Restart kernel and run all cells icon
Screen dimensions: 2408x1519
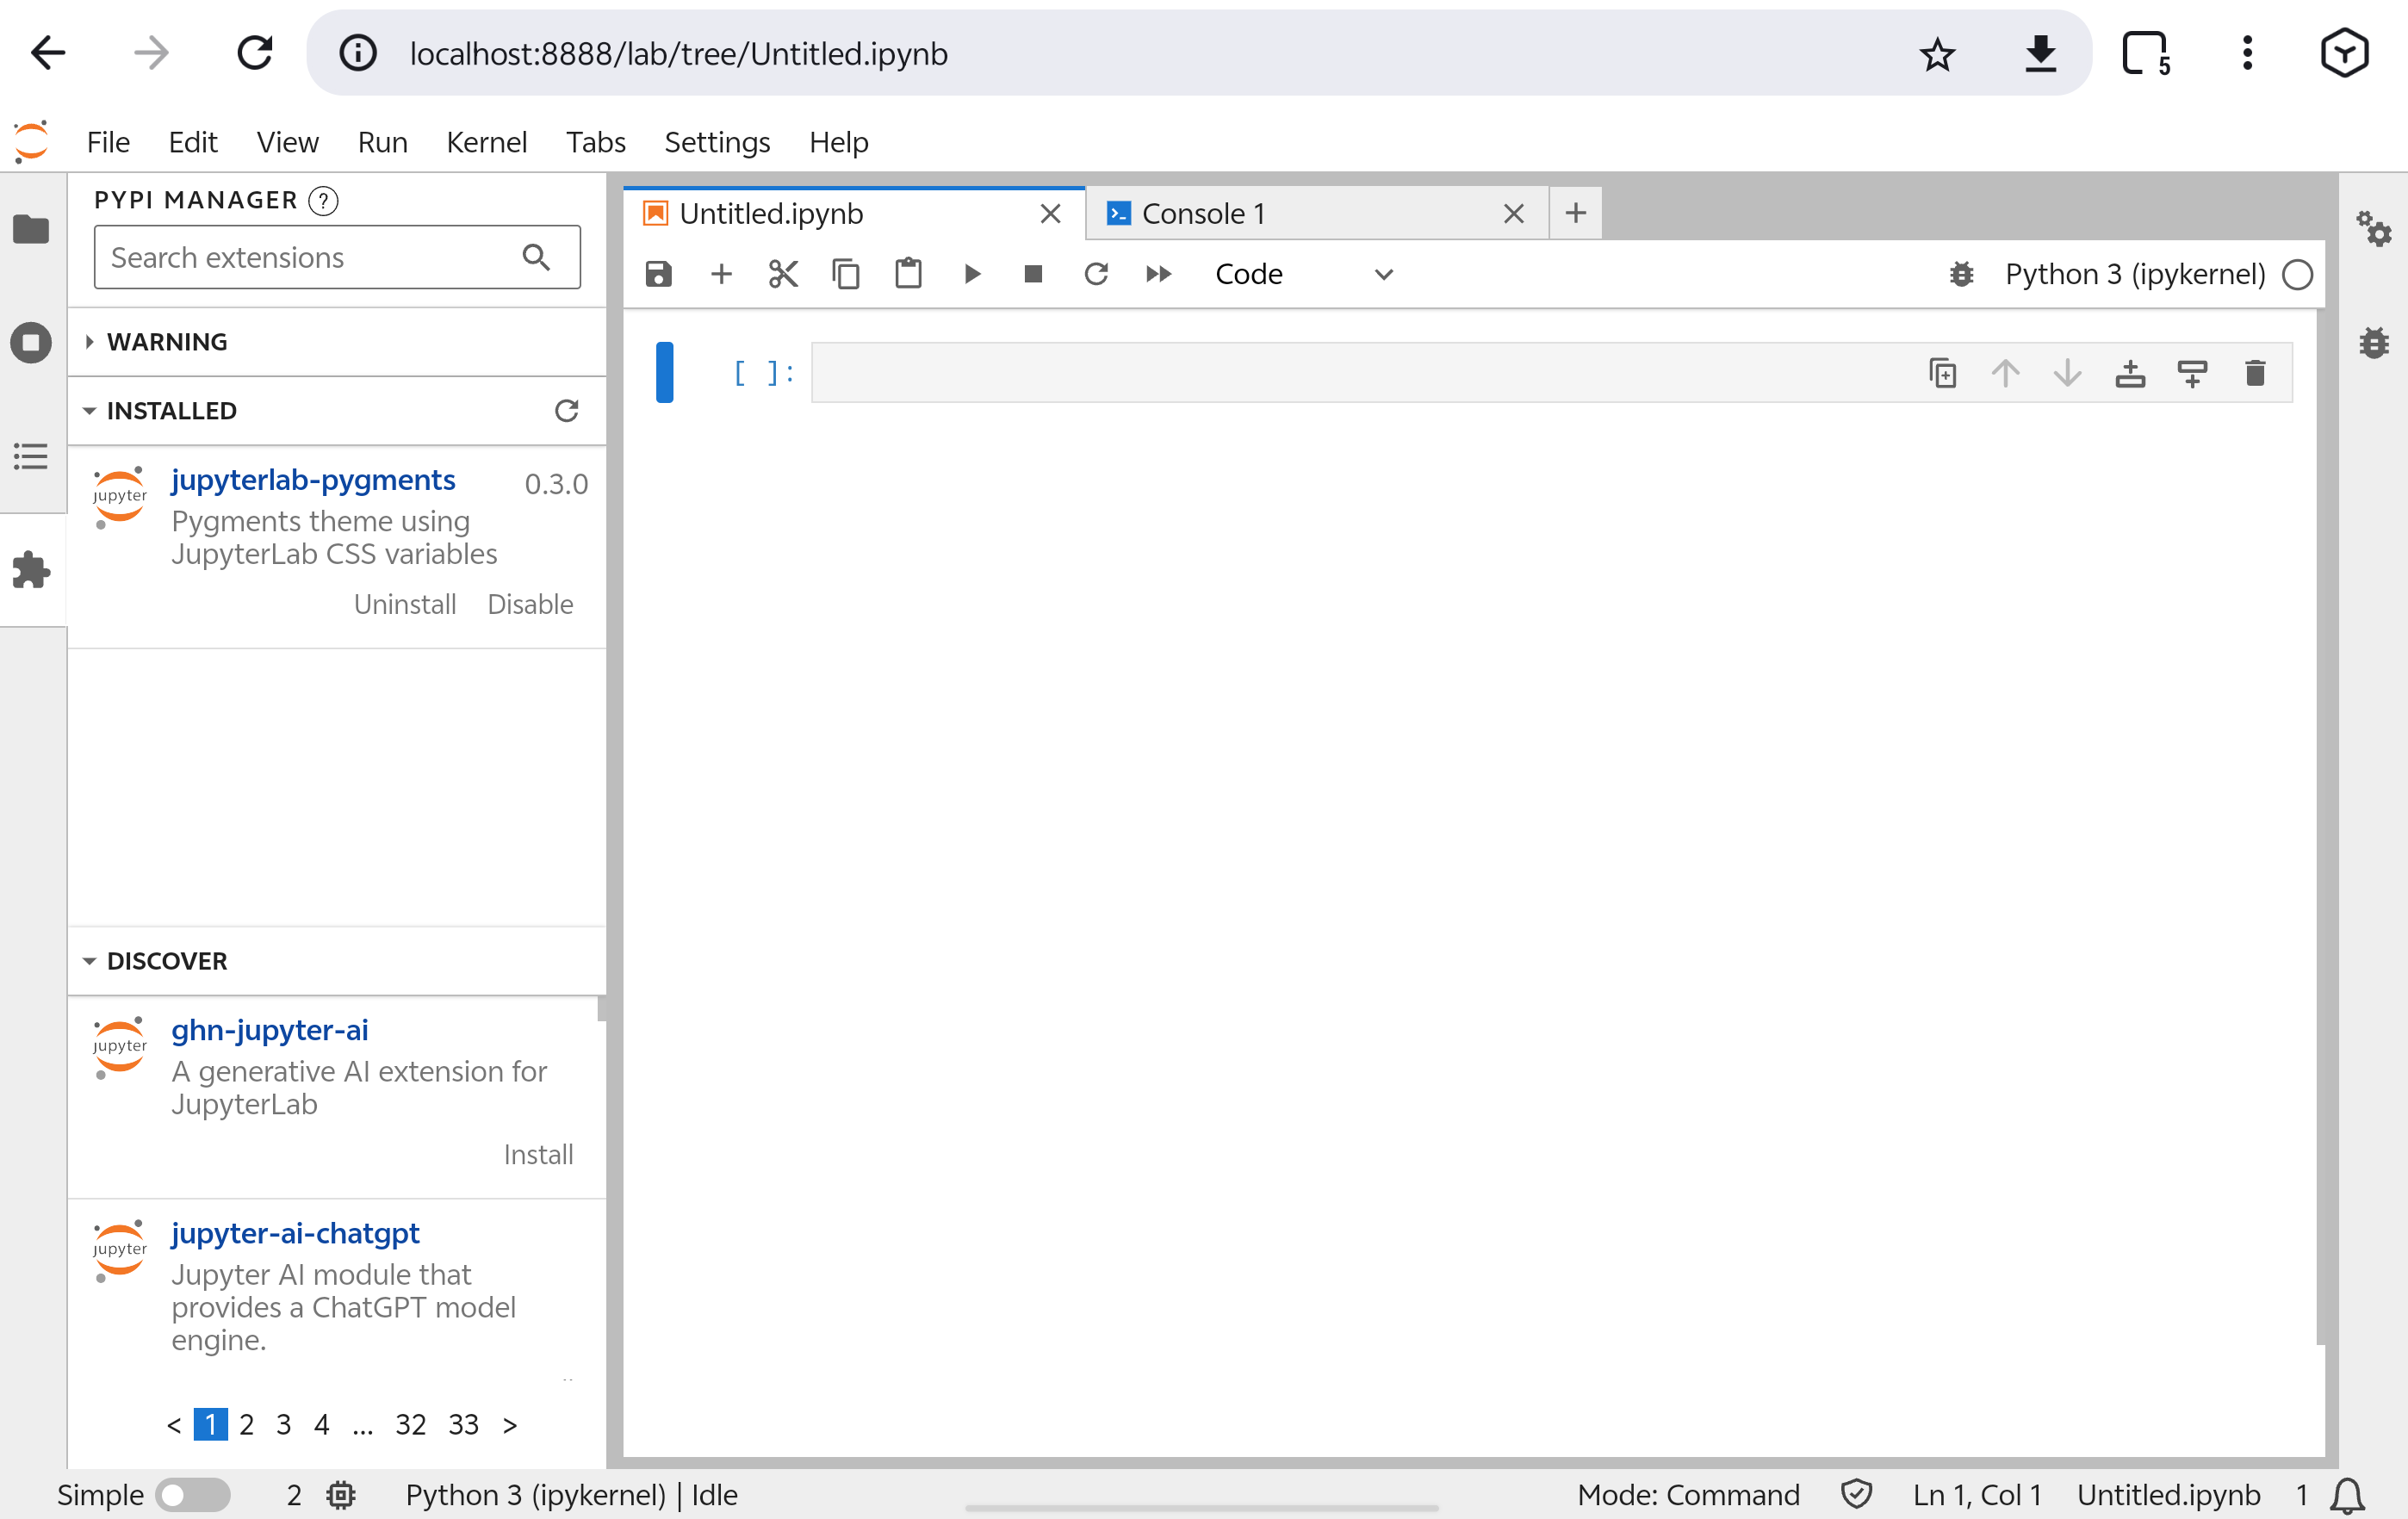1158,274
